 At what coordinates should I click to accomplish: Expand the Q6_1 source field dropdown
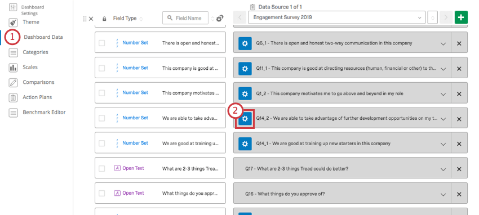coord(443,44)
